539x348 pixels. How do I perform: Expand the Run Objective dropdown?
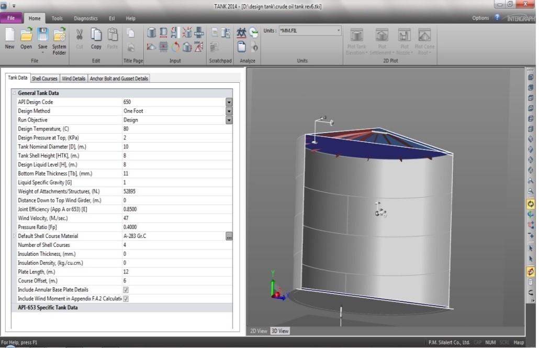click(x=229, y=120)
